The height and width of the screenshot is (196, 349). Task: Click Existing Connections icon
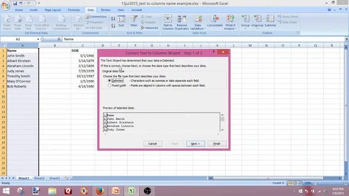pyautogui.click(x=61, y=23)
